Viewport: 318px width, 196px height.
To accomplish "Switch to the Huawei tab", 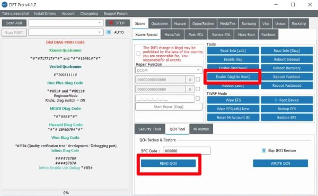I will click(x=180, y=23).
